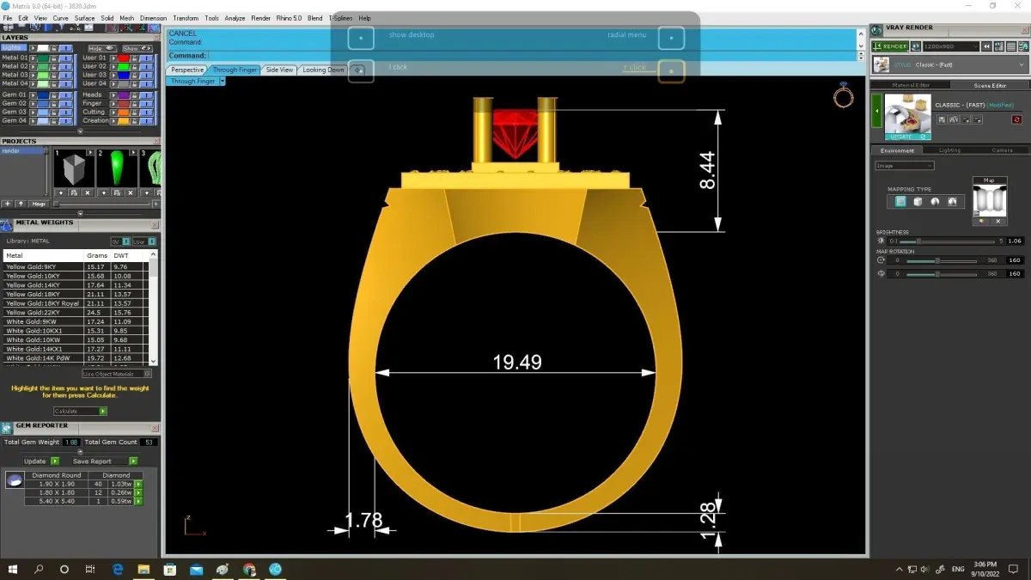Toggle the lock on Heads layer

point(135,95)
